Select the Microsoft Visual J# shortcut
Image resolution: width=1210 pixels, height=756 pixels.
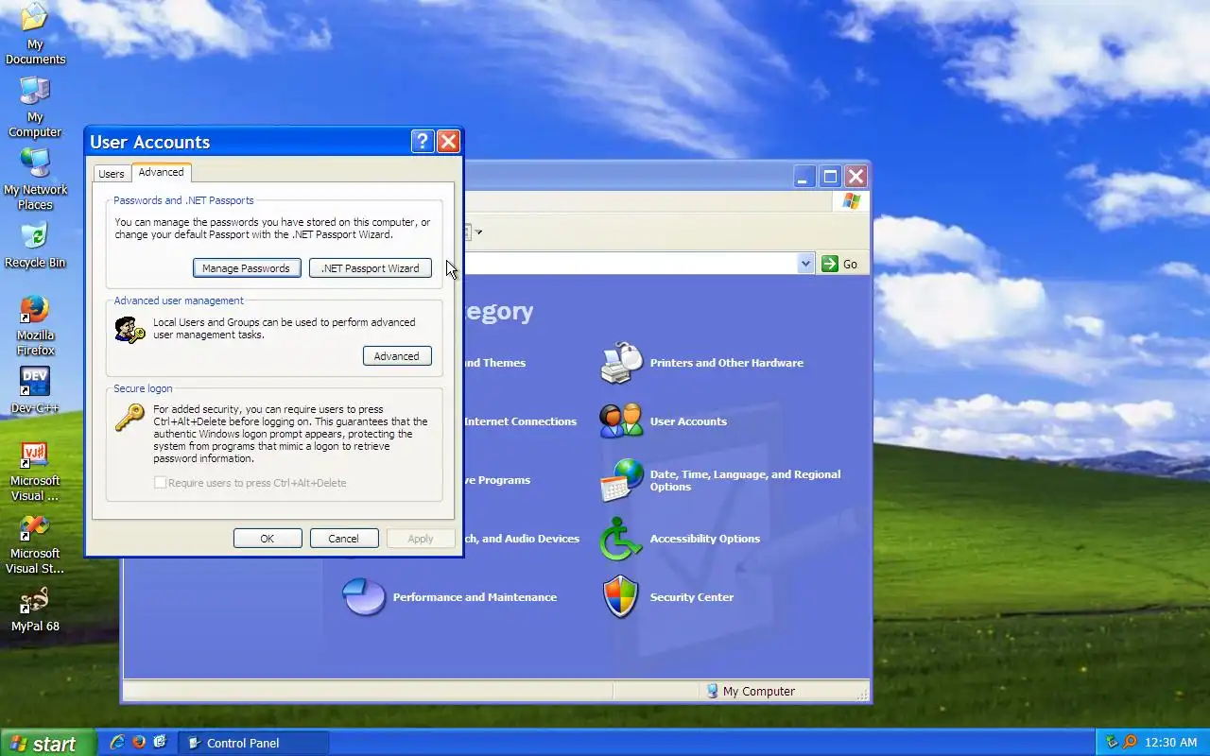click(x=35, y=471)
